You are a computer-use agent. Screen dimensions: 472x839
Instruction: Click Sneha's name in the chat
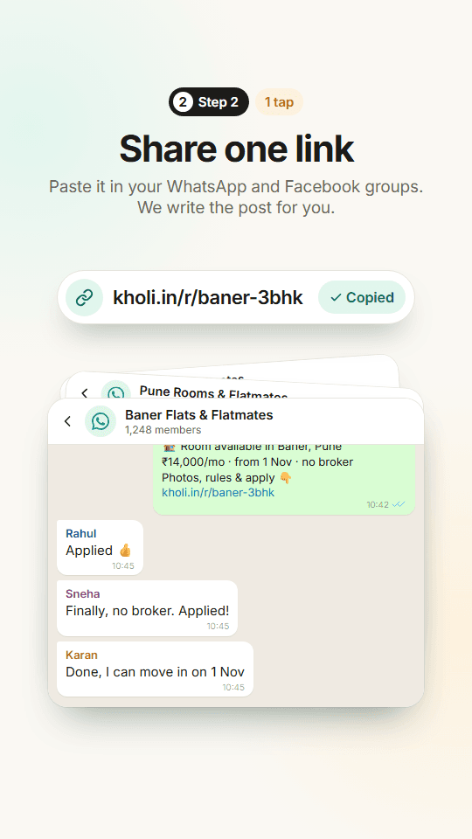(83, 593)
